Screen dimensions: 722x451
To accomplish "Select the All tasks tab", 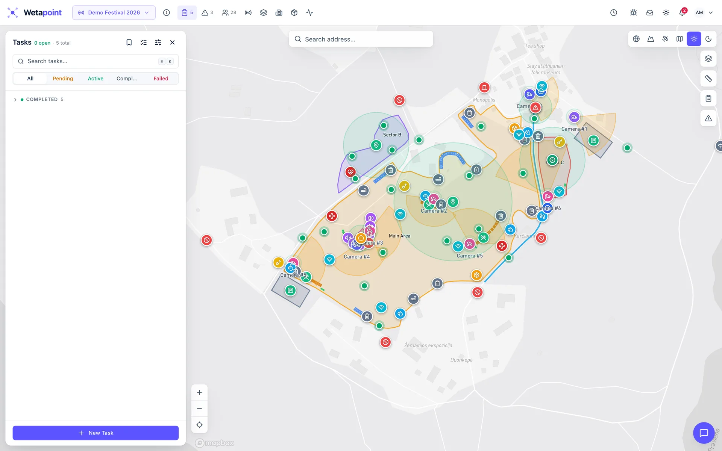I will [x=30, y=79].
